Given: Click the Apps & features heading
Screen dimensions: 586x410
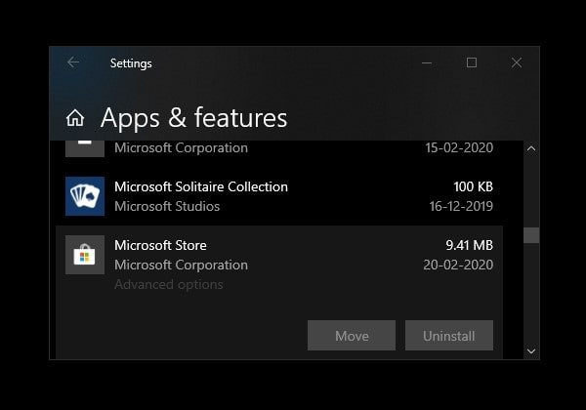Looking at the screenshot, I should (193, 119).
